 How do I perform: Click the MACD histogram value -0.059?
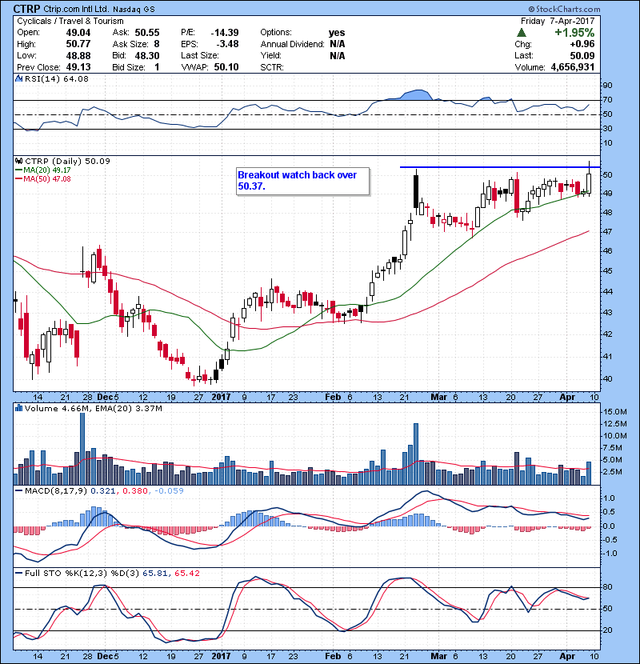[169, 491]
